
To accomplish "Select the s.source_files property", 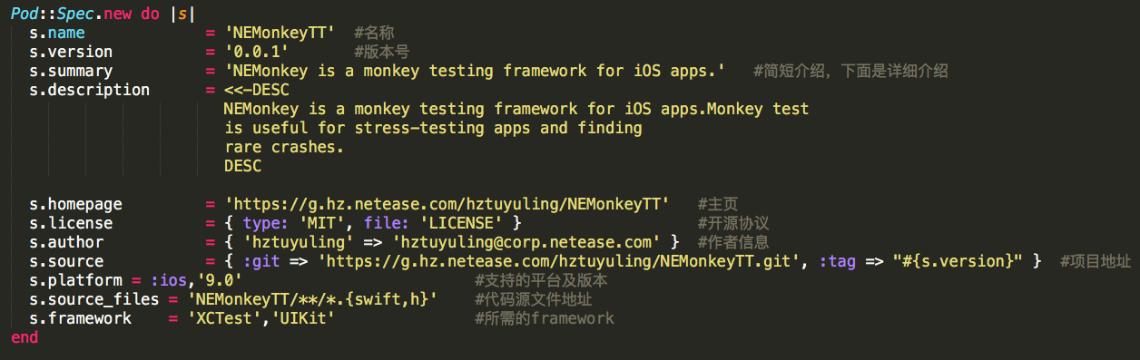I will point(94,299).
